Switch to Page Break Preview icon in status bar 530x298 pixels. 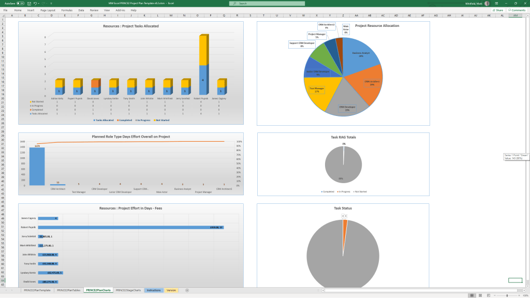tap(489, 295)
